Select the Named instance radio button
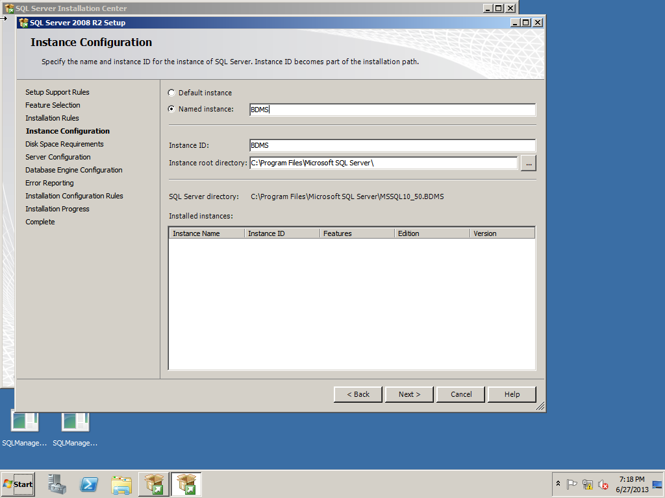The image size is (665, 498). 171,109
